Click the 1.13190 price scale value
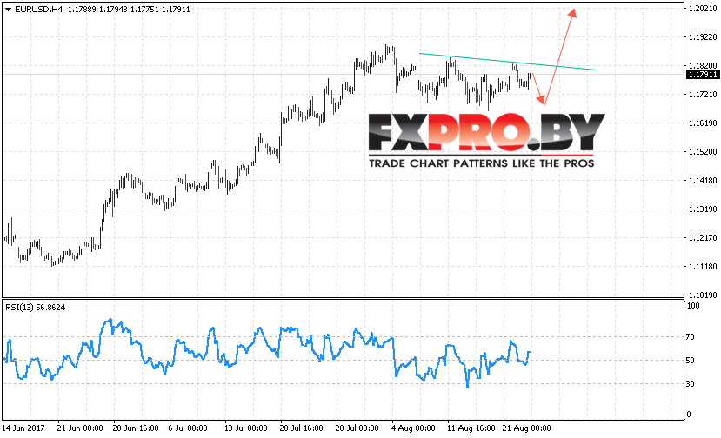This screenshot has width=721, height=438. point(703,209)
